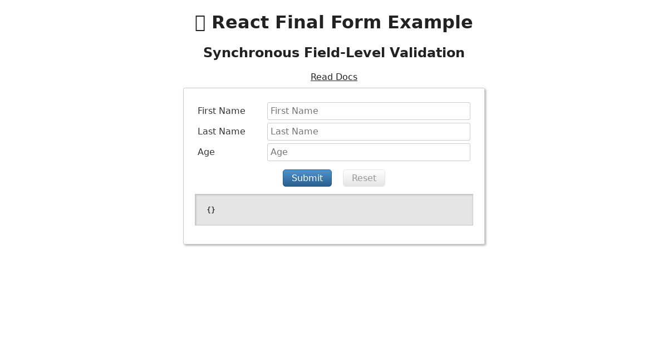Select the Age input field
Viewport: 668px width, 350px height.
(369, 152)
